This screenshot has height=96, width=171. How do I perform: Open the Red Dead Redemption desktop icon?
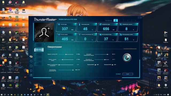[166, 71]
